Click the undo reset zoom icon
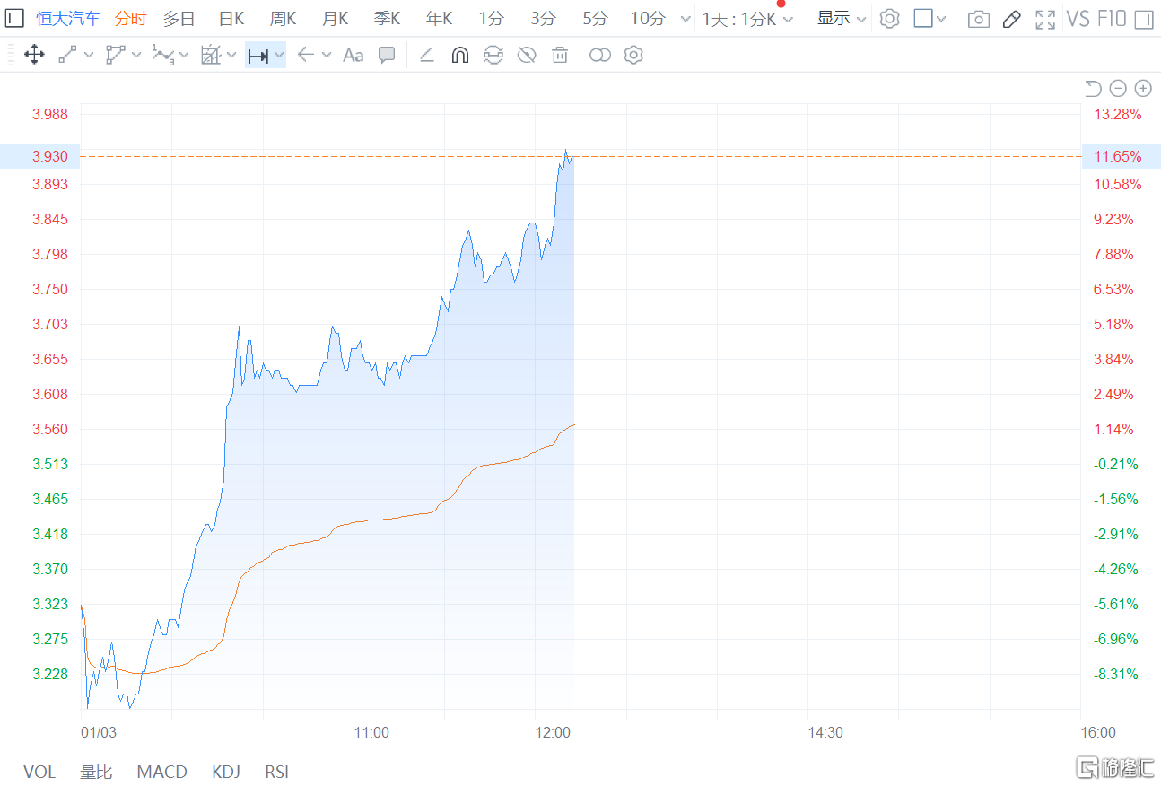The image size is (1161, 786). (x=1093, y=88)
